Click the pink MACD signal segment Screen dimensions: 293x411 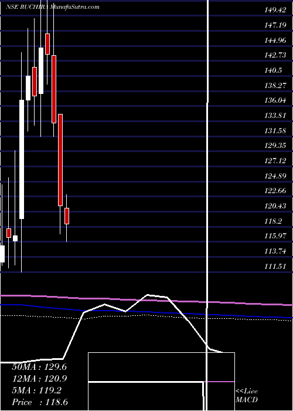[x=219, y=382]
